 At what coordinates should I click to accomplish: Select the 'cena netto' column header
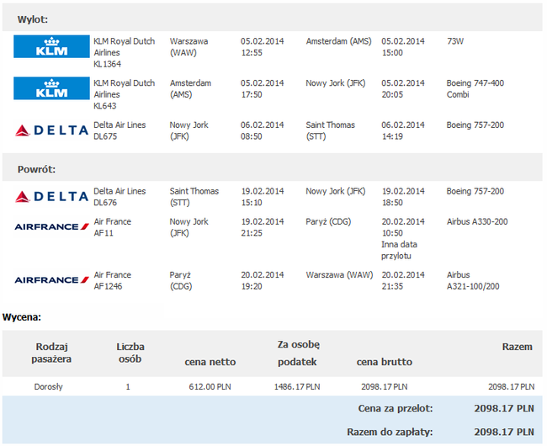click(x=210, y=362)
